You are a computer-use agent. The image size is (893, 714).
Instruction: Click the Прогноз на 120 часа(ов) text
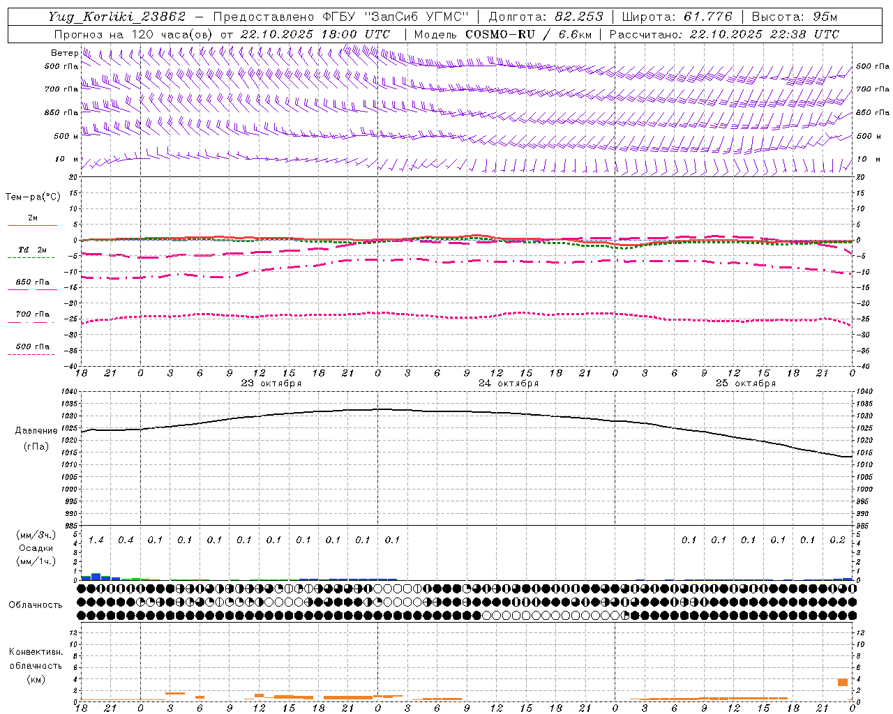pyautogui.click(x=134, y=34)
